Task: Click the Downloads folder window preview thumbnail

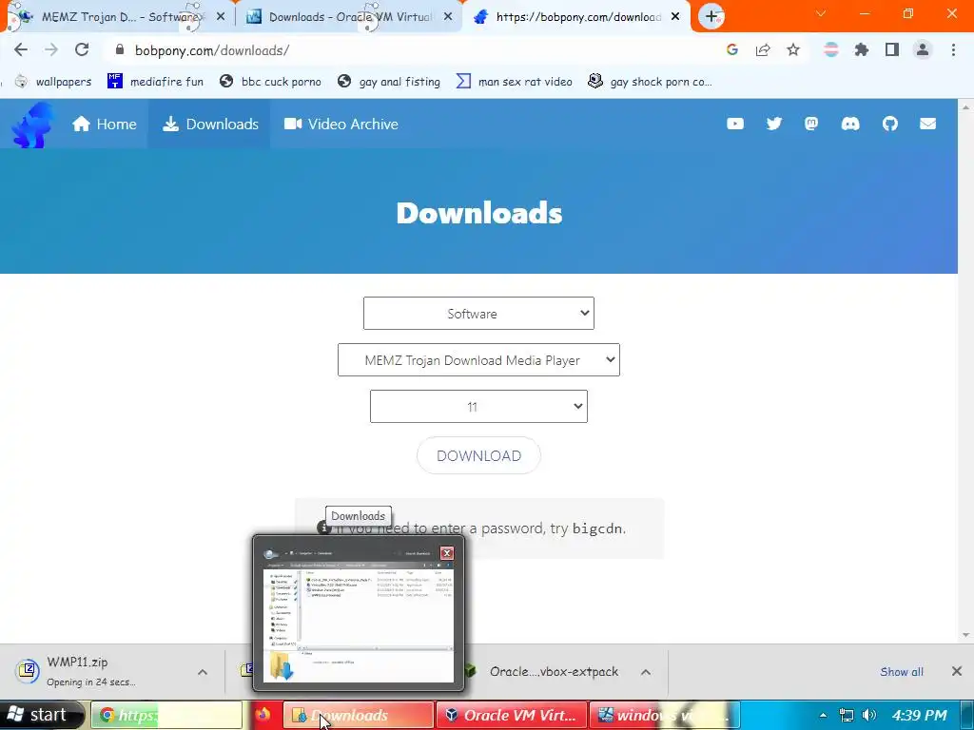Action: click(359, 612)
